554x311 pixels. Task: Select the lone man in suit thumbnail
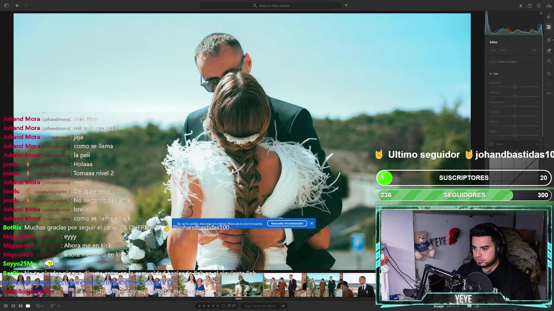361,285
